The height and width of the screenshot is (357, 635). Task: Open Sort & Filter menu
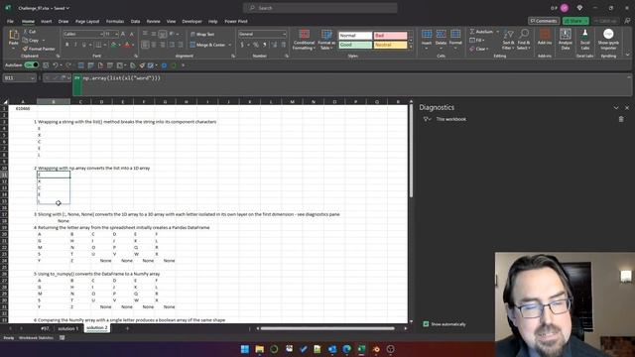click(508, 40)
